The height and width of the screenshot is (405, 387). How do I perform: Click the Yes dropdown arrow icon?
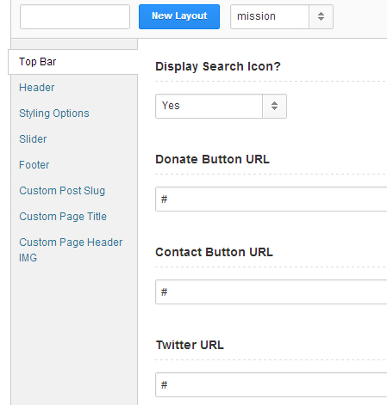274,106
